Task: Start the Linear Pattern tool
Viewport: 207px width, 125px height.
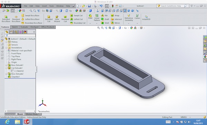Action: click(x=97, y=18)
